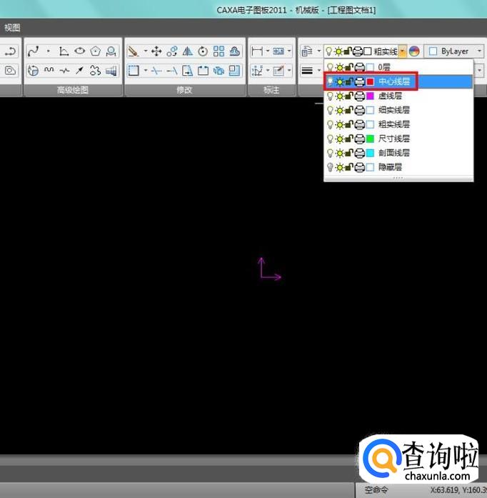Click the 高级绘图 panel title
Screen dimensions: 487x498
click(73, 90)
